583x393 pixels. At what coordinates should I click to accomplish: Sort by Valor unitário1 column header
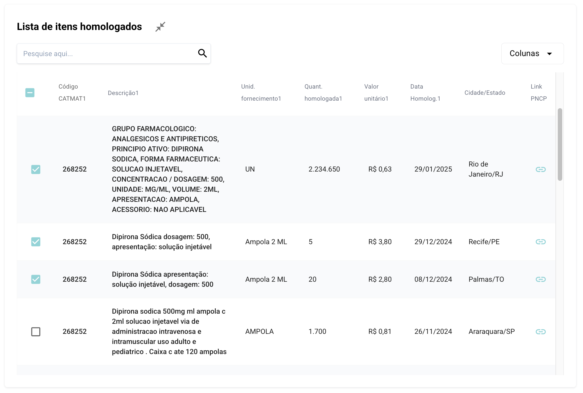click(x=376, y=93)
